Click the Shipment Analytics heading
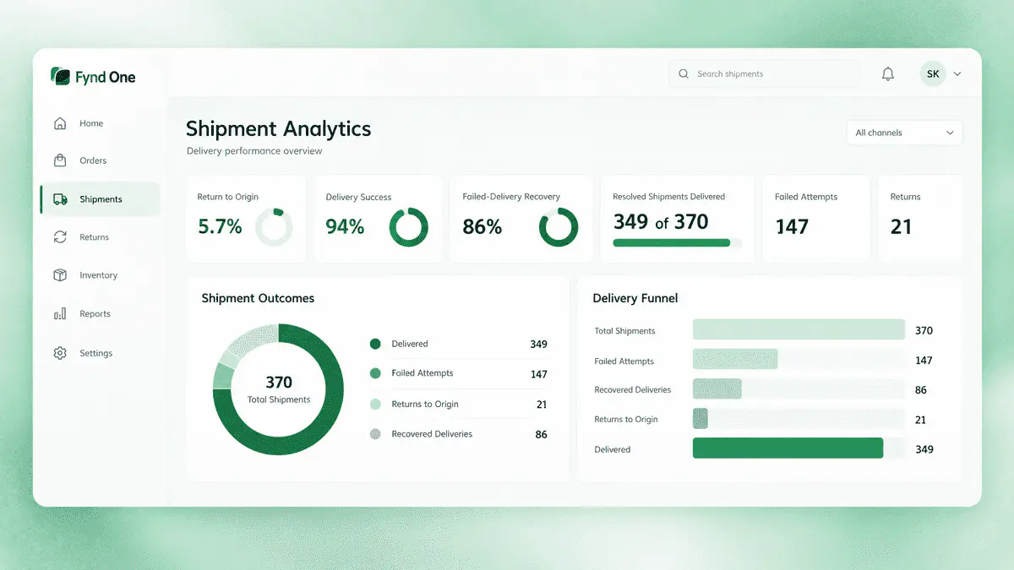Image resolution: width=1014 pixels, height=570 pixels. (x=278, y=129)
